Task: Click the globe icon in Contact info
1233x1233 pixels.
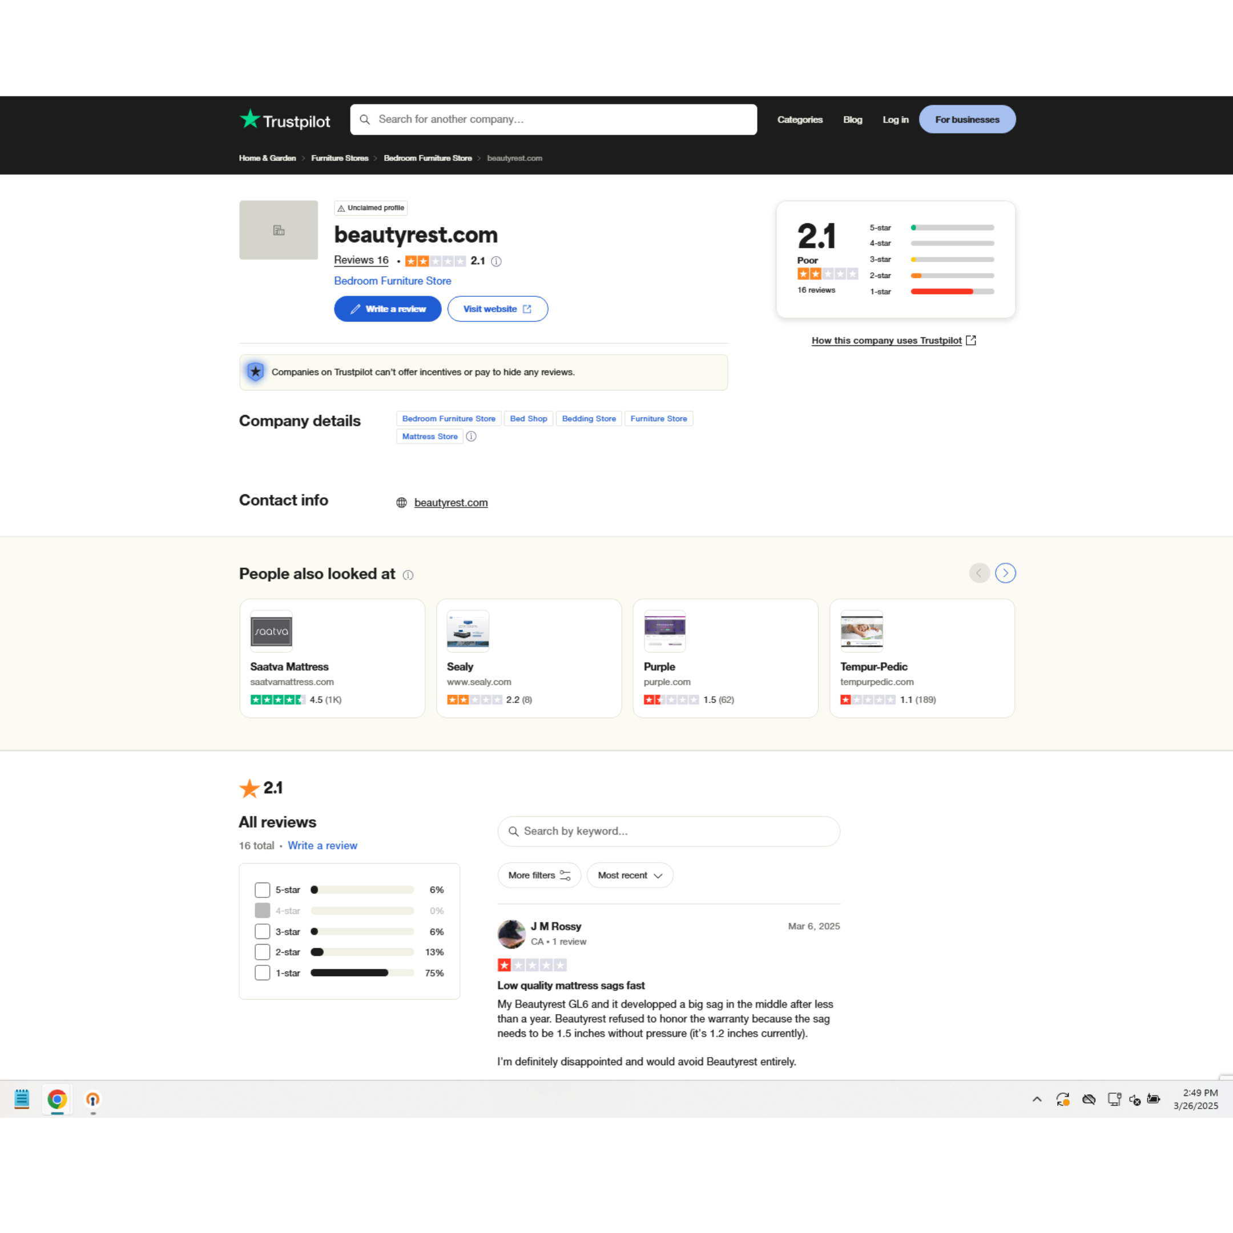Action: (x=401, y=503)
